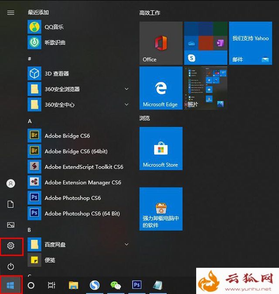This screenshot has width=279, height=294.
Task: Open Adobe Bridge CS6 (64bit) icon
Action: (34, 151)
